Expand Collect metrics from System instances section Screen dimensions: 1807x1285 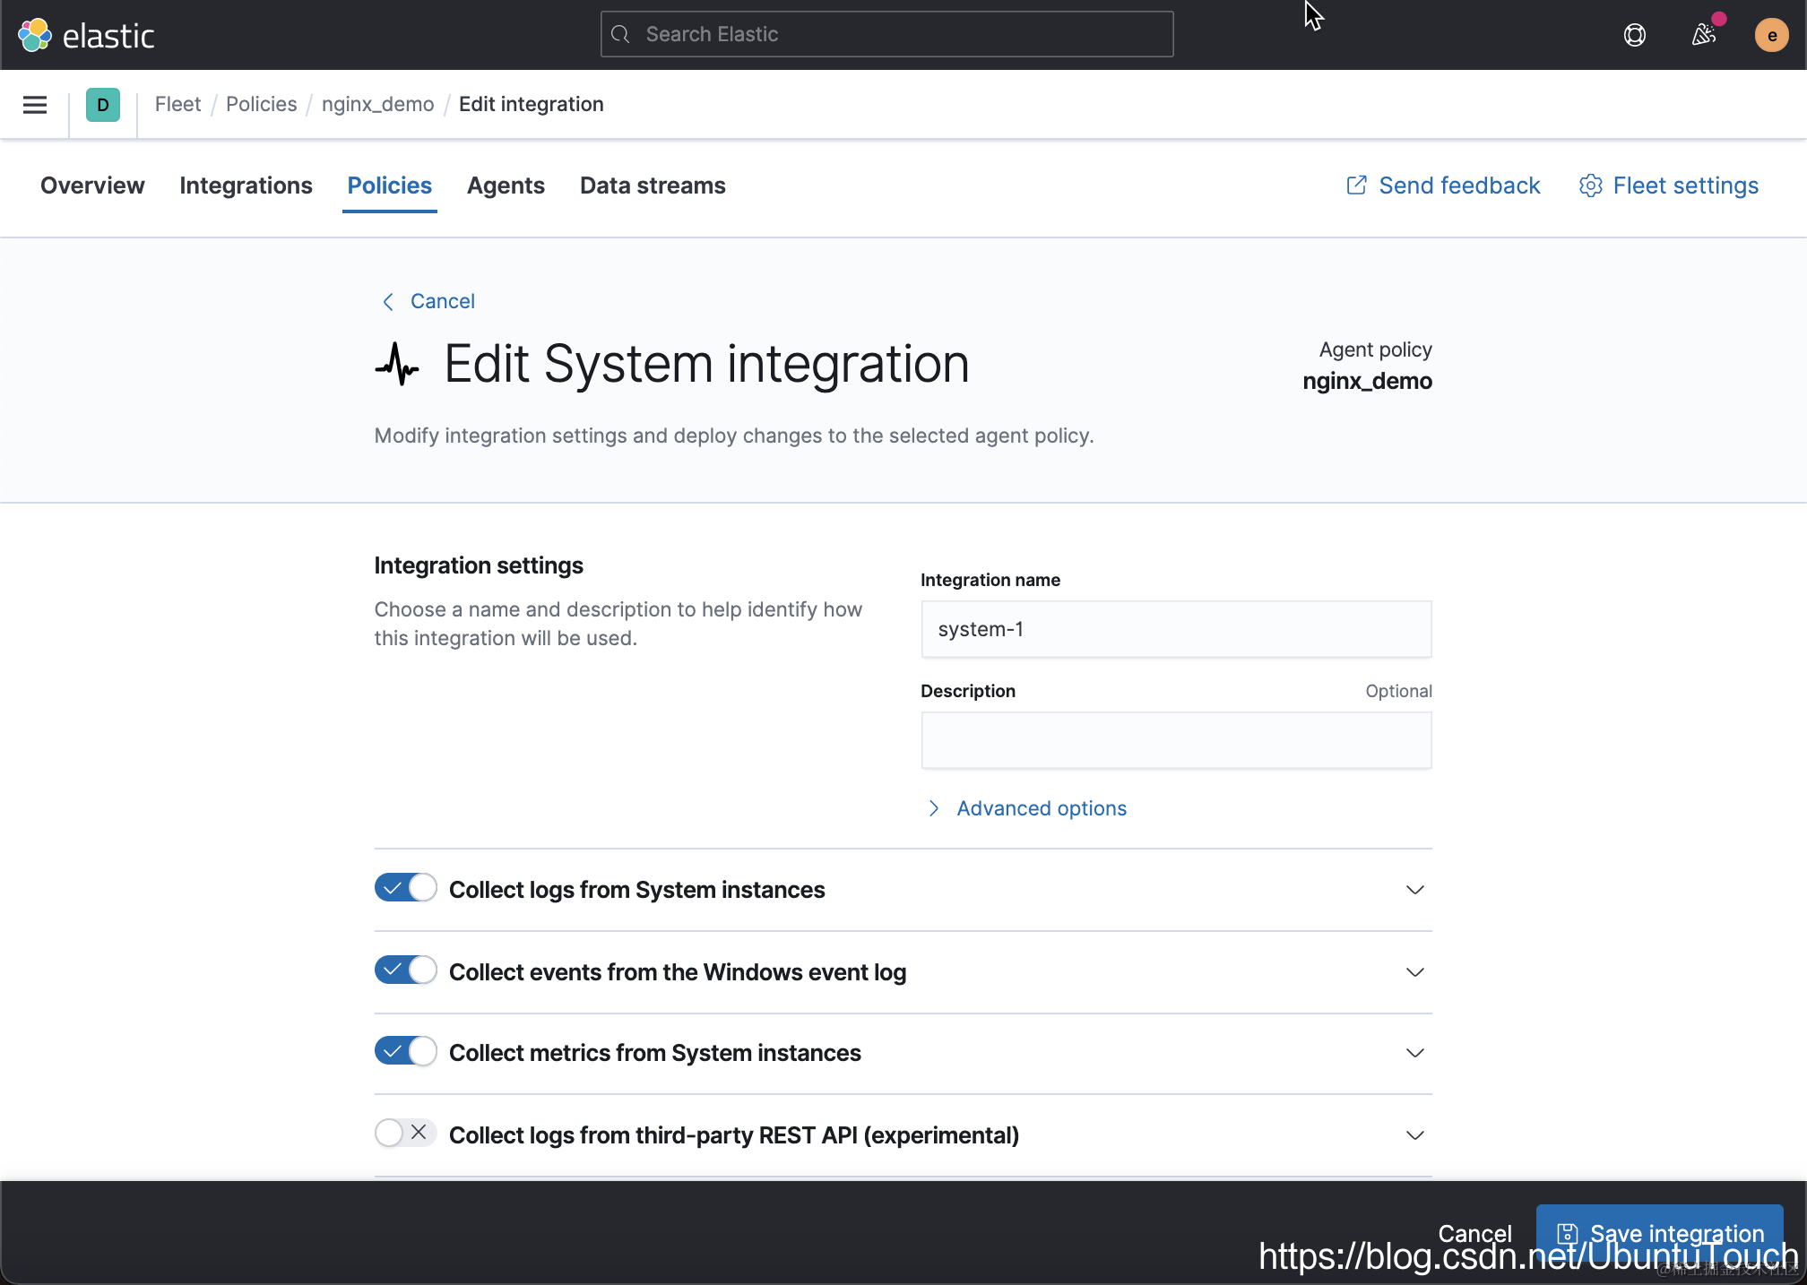[x=1414, y=1053]
